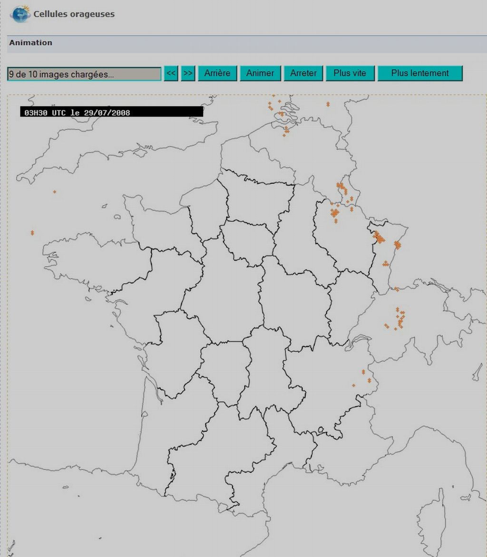Click the Cellules orageuses title
Viewport: 487px width, 557px height.
[74, 14]
